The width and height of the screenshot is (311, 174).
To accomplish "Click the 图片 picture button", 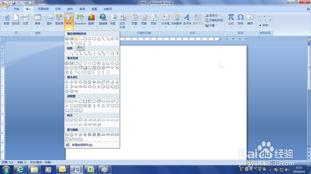I will (x=49, y=20).
